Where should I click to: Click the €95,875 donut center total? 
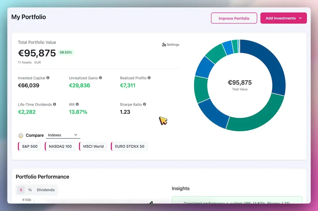click(x=240, y=82)
